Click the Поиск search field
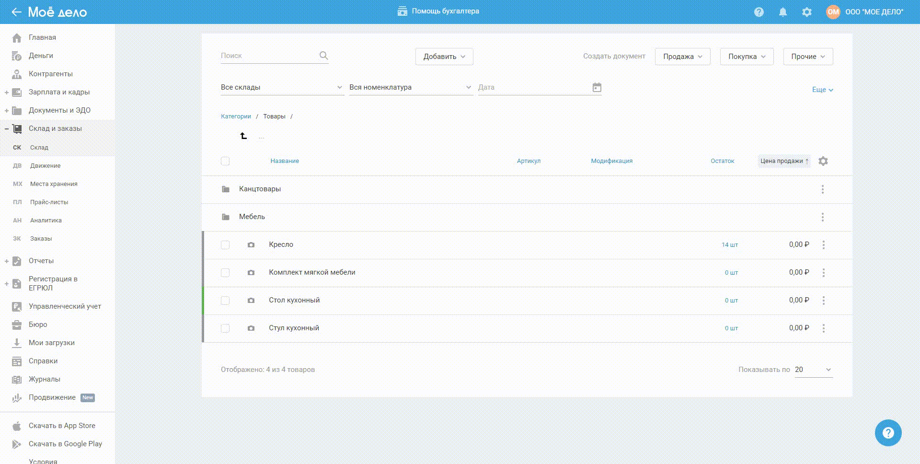Screen dimensions: 920x464 pos(267,56)
